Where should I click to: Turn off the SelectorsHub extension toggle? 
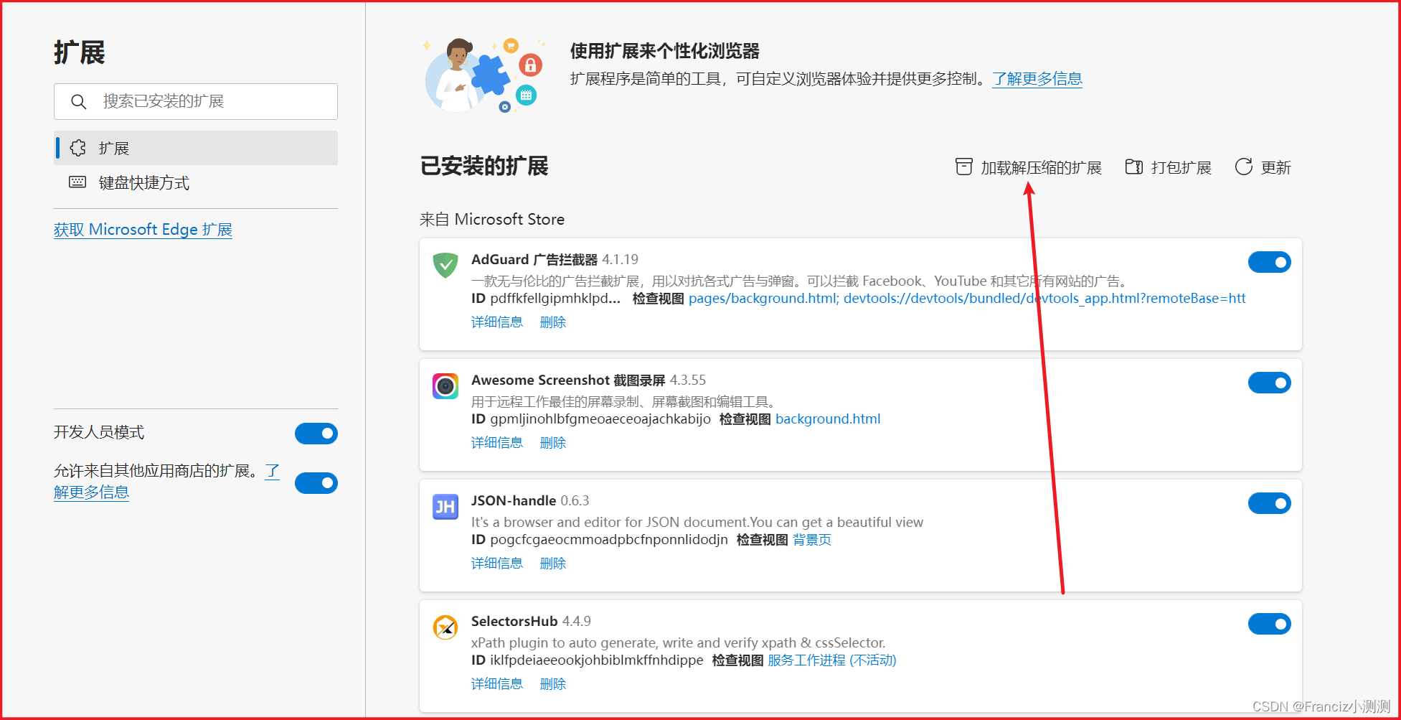1269,624
